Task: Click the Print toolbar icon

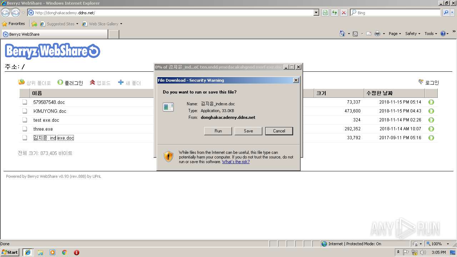Action: coord(377,34)
